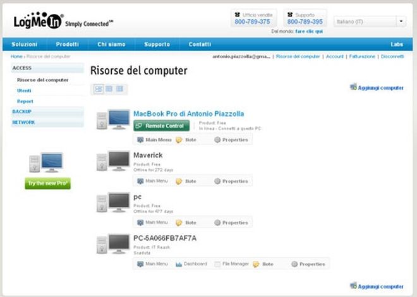The width and height of the screenshot is (417, 297).
Task: Open Main Menu for pc
Action: pyautogui.click(x=152, y=222)
